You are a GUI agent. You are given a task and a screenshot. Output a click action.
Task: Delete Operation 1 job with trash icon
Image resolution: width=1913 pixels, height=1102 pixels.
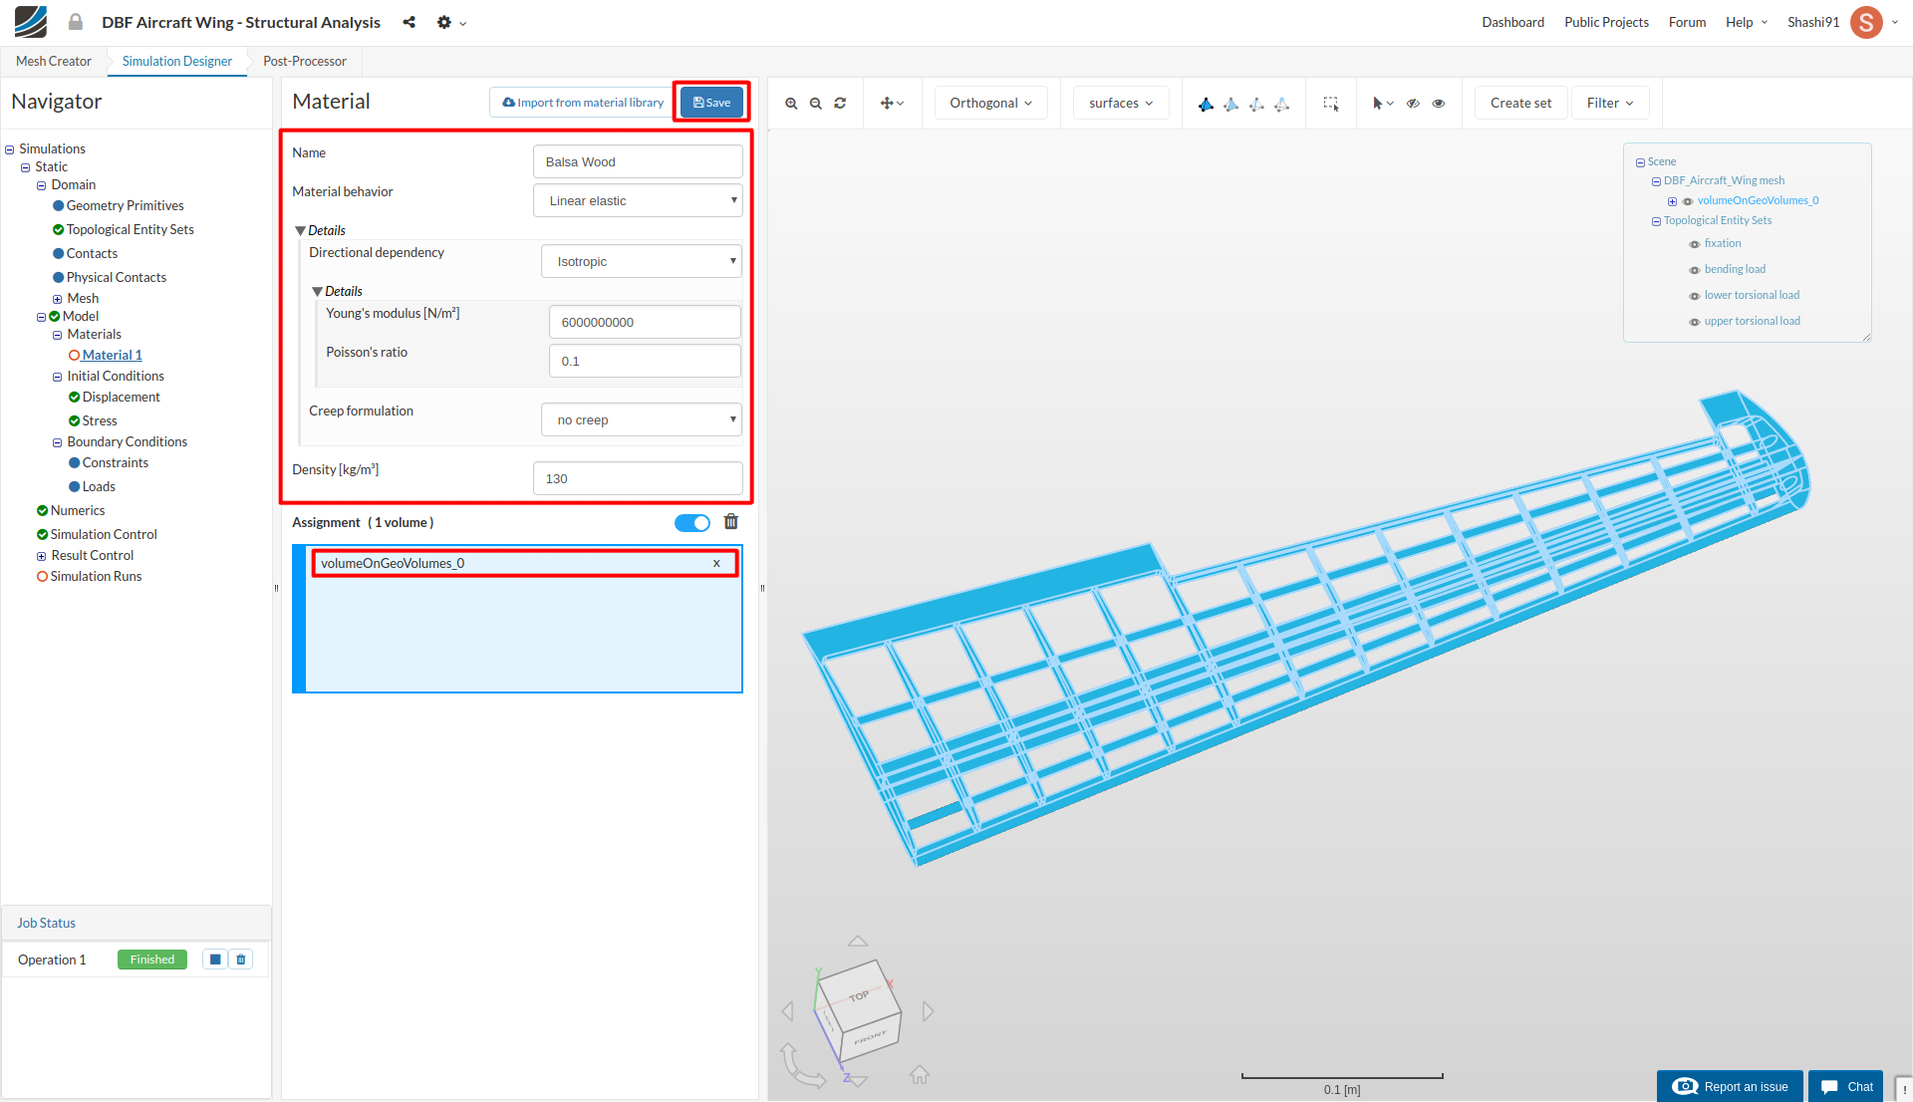(x=241, y=960)
